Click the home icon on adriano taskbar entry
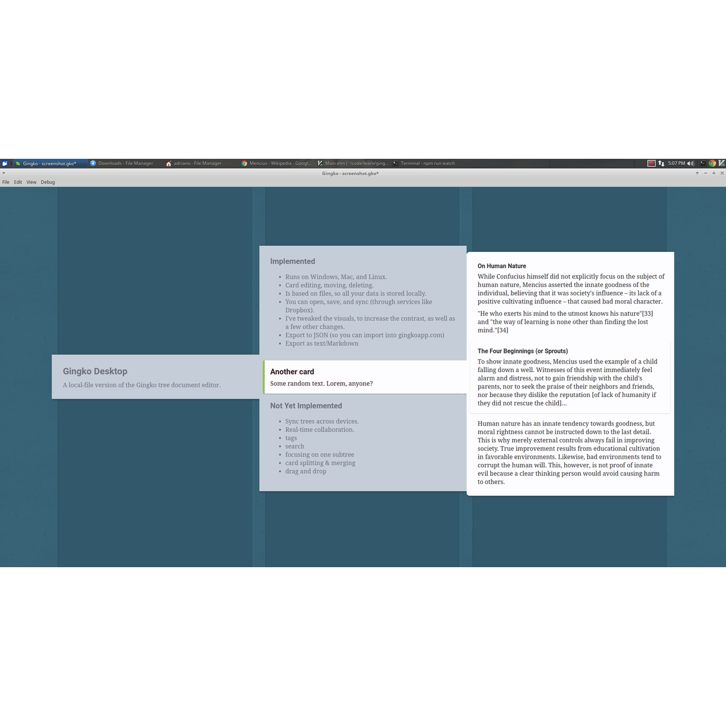 168,163
